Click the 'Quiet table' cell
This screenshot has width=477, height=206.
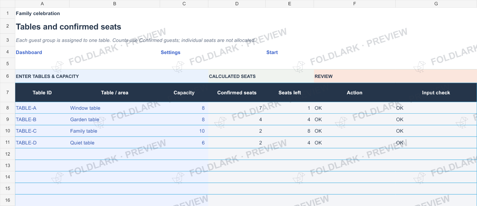(x=114, y=143)
